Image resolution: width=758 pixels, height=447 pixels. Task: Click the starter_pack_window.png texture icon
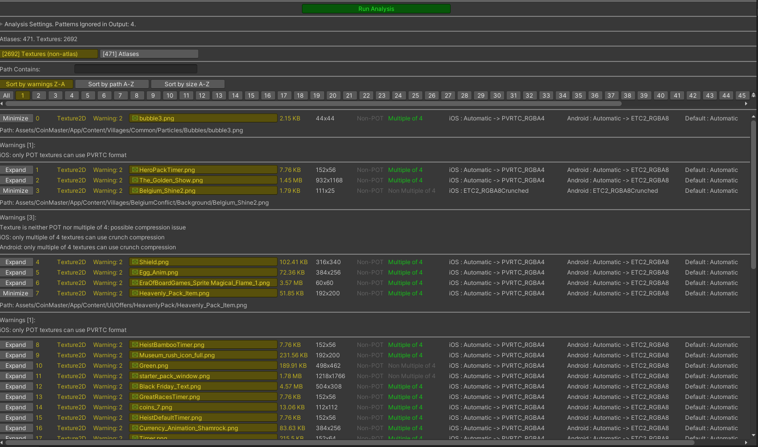[134, 376]
